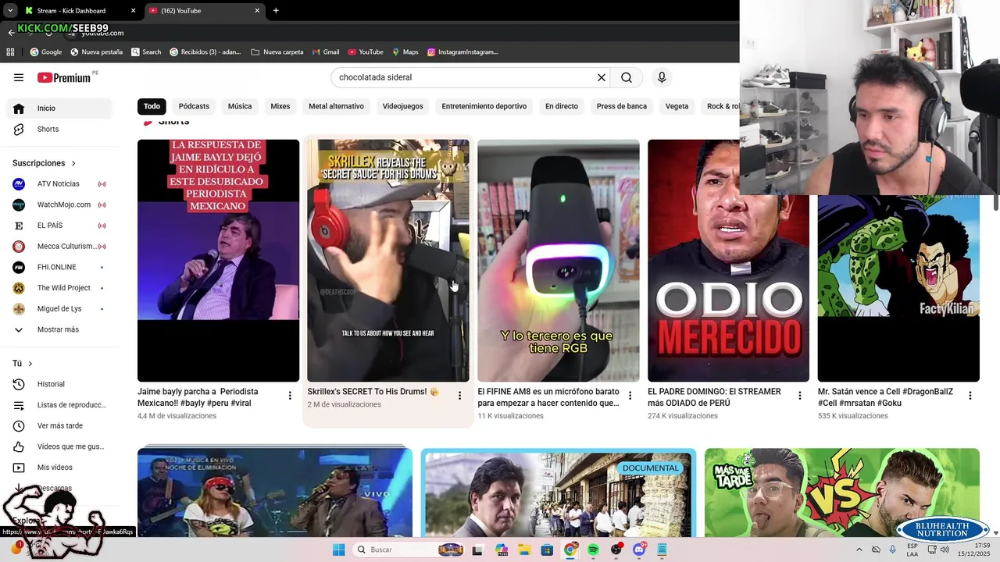Click the Gmail bookmark

[x=326, y=52]
